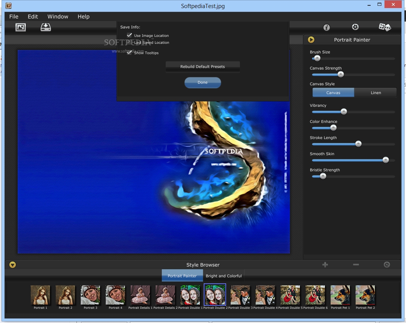Screen dimensions: 406x323
Task: Click the app icon in title bar
Action: [x=8, y=5]
